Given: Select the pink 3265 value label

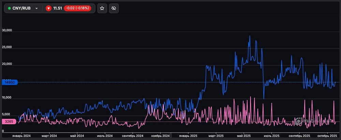Looking at the screenshot, I should 9,122.
